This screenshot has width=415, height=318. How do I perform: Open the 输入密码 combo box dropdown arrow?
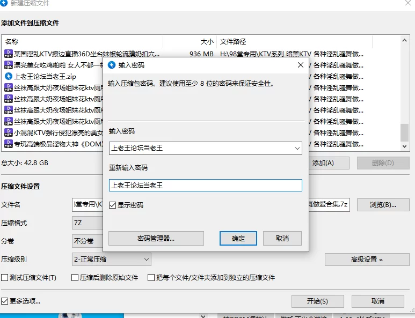click(297, 149)
